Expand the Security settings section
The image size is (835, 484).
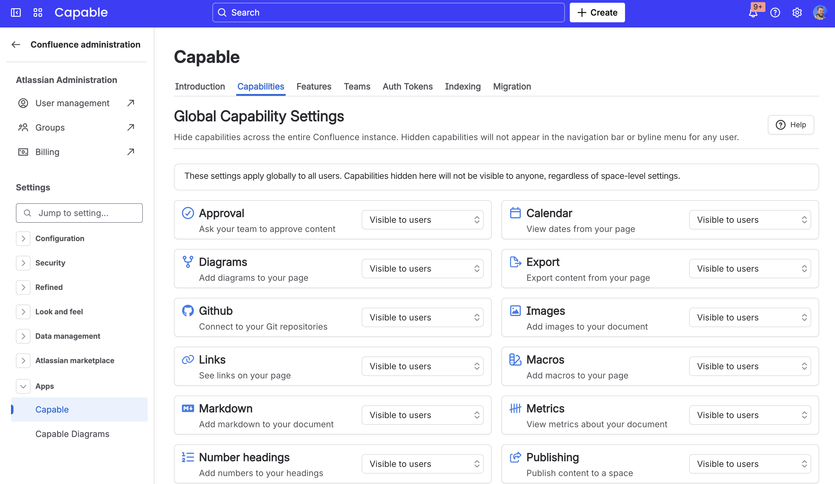click(x=23, y=263)
